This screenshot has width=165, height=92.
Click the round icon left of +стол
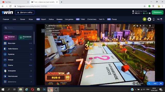pos(134,83)
